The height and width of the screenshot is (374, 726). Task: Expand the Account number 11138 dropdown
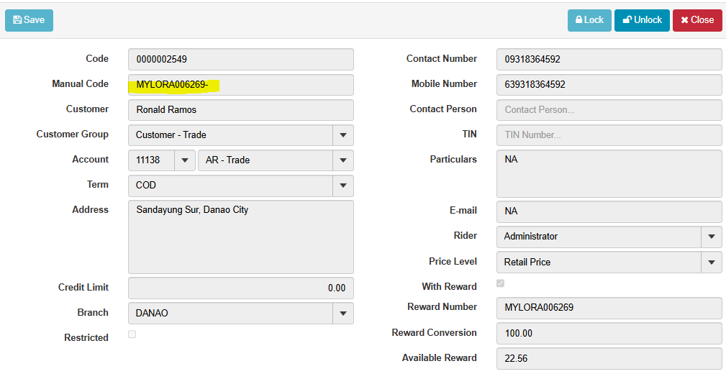(184, 160)
